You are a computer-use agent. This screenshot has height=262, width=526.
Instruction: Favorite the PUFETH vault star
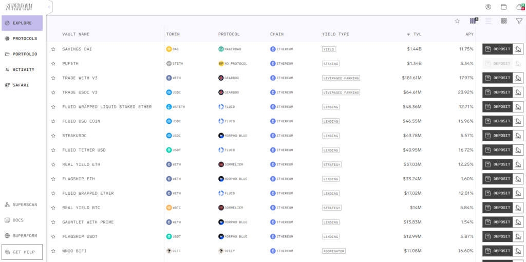53,63
